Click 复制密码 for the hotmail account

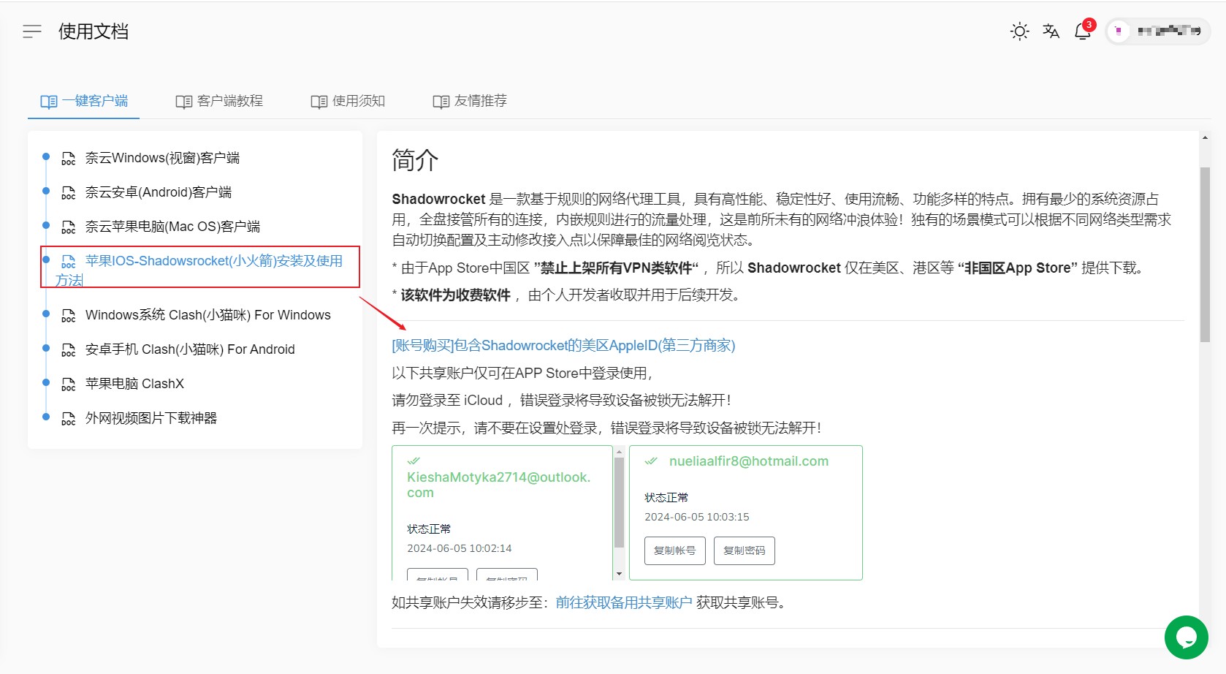[x=745, y=550]
